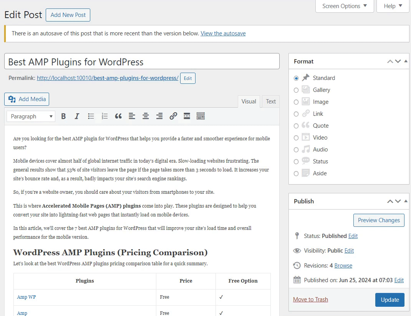Click the Video format icon
411x316 pixels.
[x=306, y=137]
